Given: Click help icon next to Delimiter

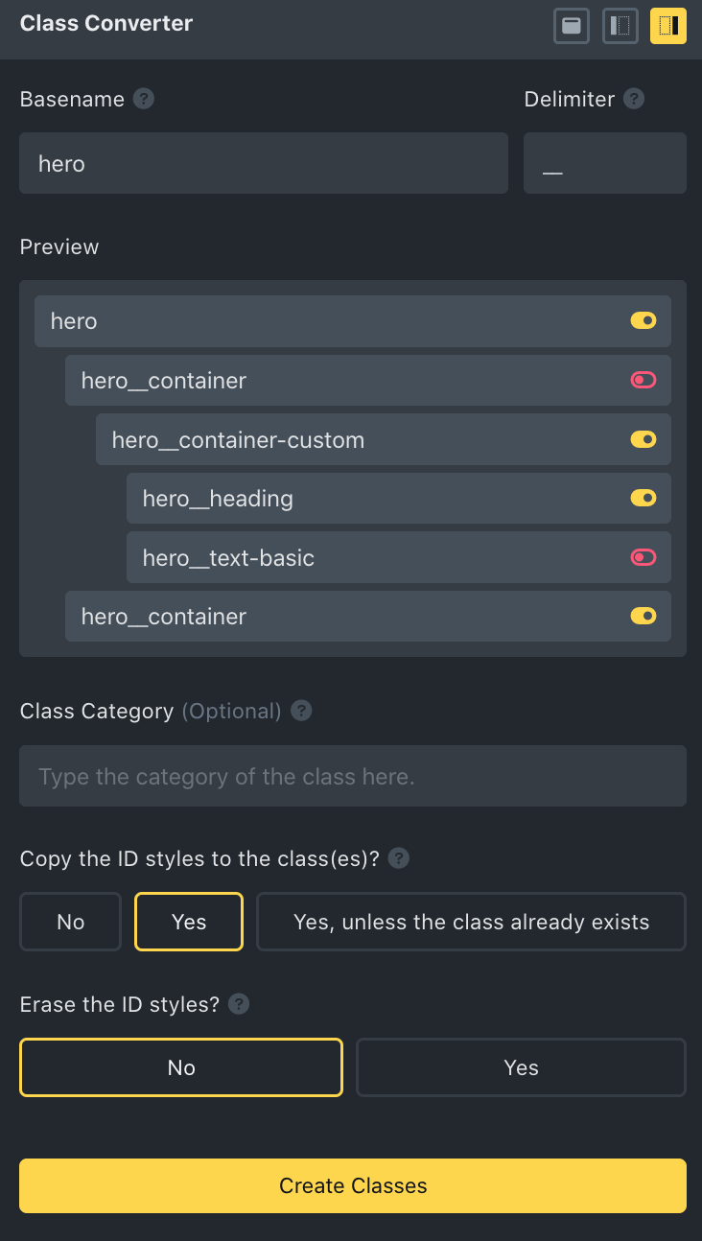Looking at the screenshot, I should point(634,99).
